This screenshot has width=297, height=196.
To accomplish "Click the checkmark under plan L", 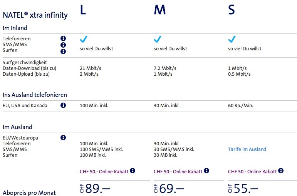I will [84, 39].
